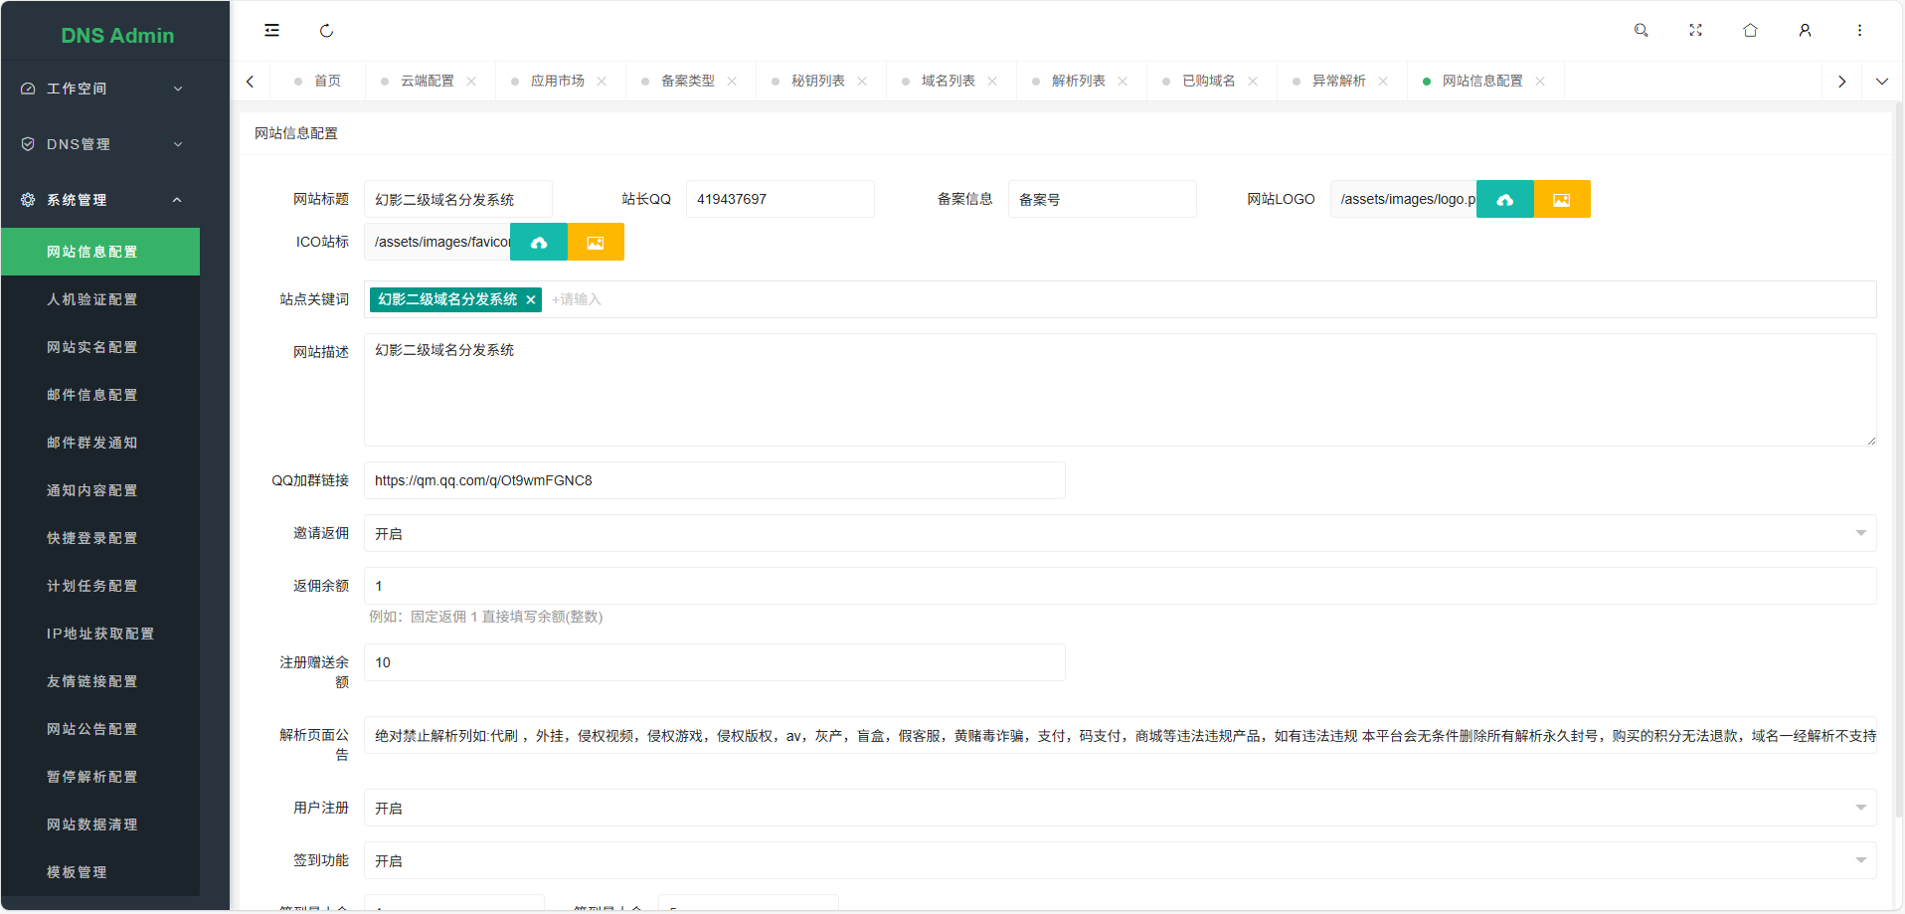
Task: Switch to the 域名列表 tab
Action: click(x=948, y=82)
